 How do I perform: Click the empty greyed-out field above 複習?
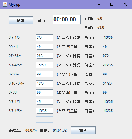click(45, 120)
